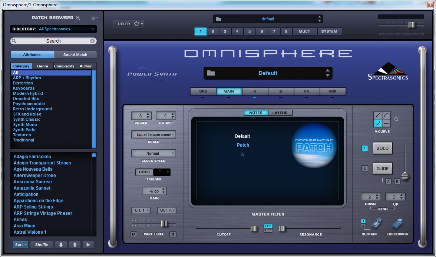
Task: Click the master filter Cutoff slider handle
Action: pos(254,228)
